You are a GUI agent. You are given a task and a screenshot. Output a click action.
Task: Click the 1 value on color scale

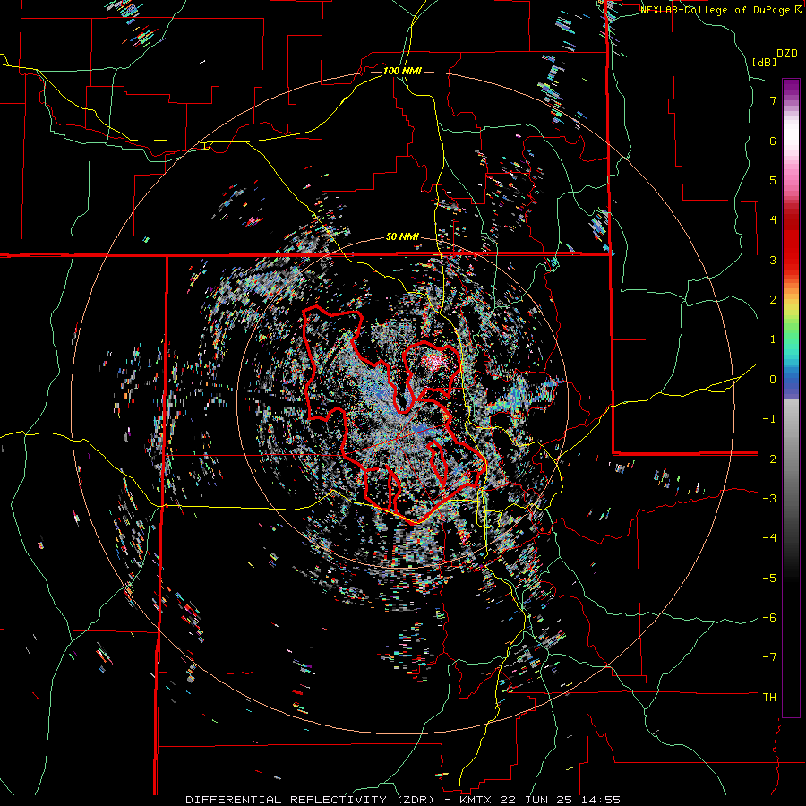[x=773, y=339]
